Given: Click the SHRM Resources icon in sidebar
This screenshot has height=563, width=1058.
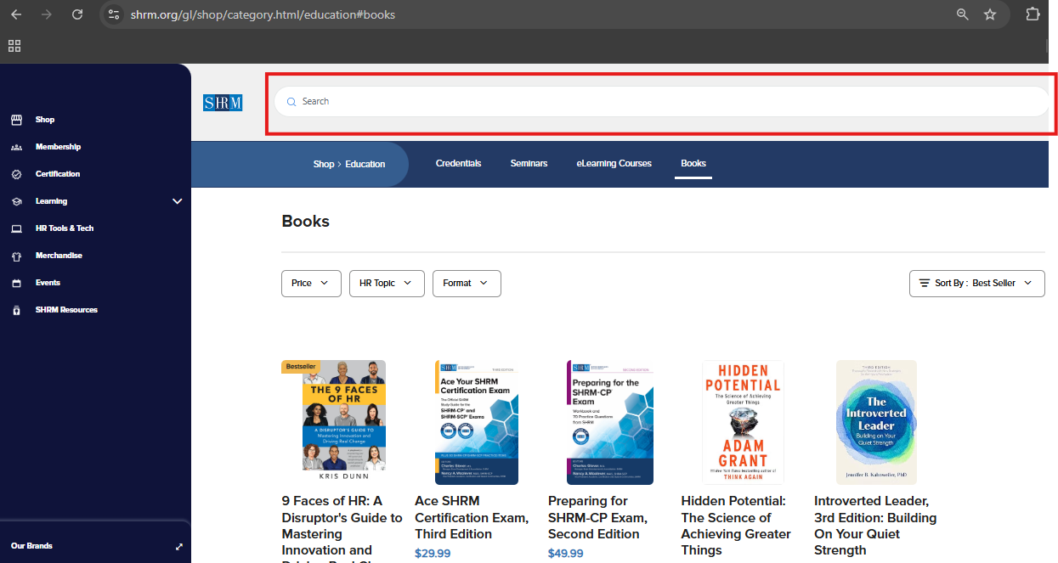Looking at the screenshot, I should (x=16, y=310).
